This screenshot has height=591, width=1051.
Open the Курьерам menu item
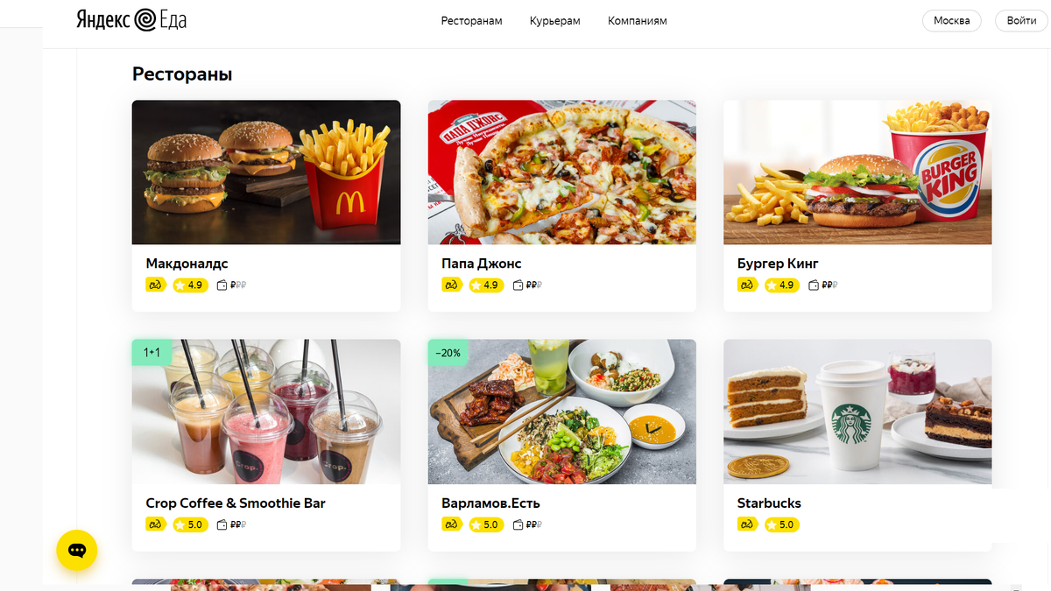[x=555, y=20]
